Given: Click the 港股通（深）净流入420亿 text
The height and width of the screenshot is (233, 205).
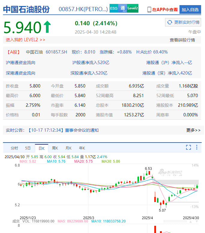Looking at the screenshot, I should coord(167,73).
